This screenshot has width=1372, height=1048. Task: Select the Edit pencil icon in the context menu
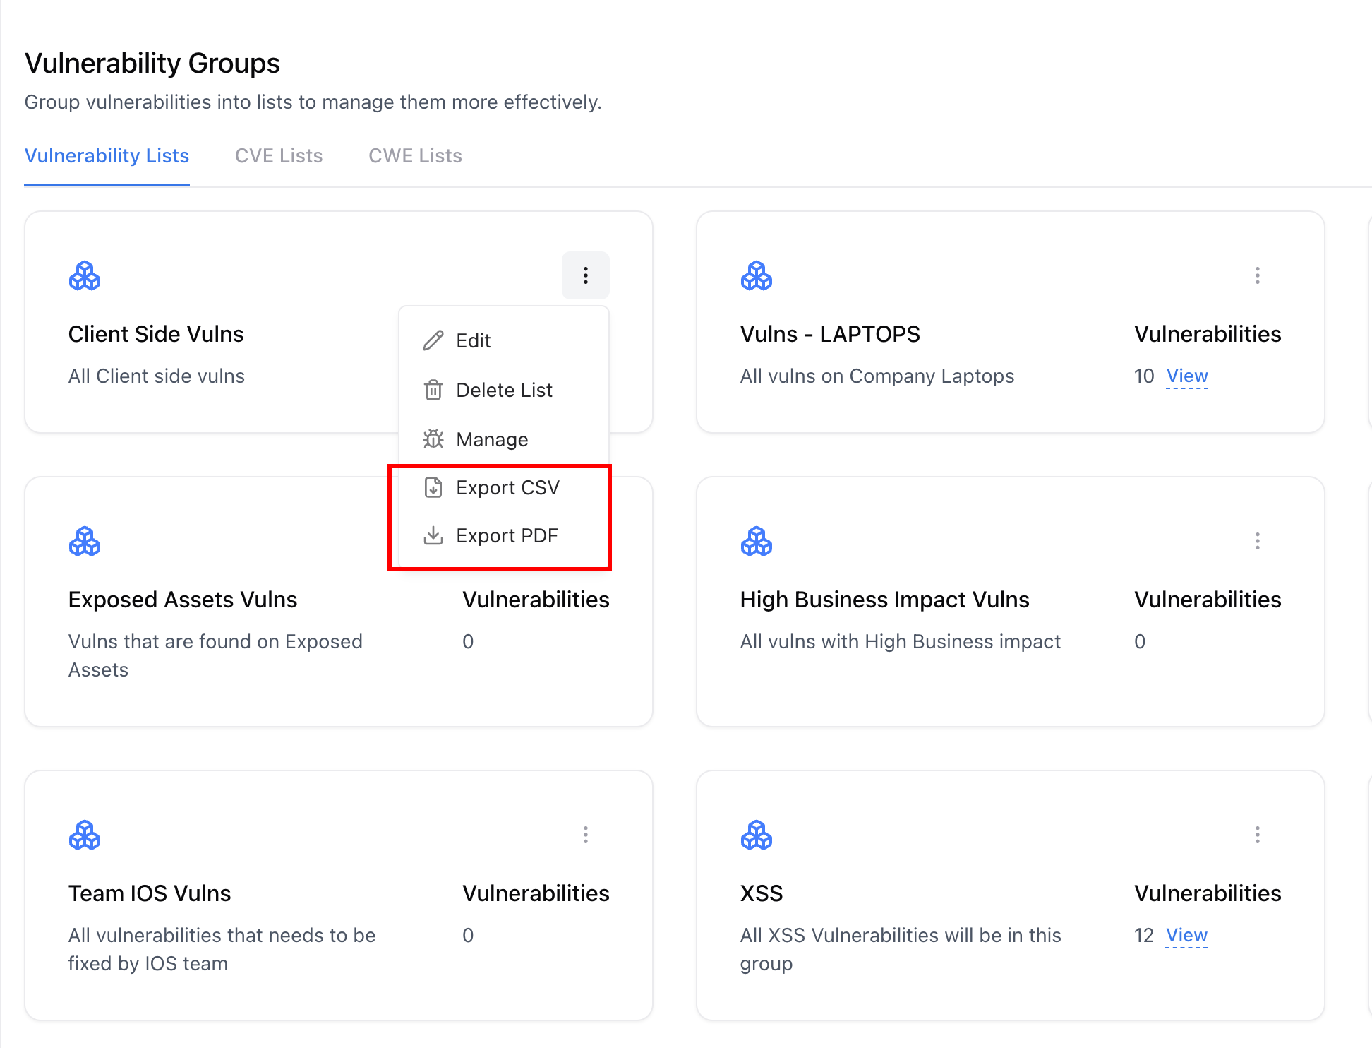pyautogui.click(x=433, y=340)
